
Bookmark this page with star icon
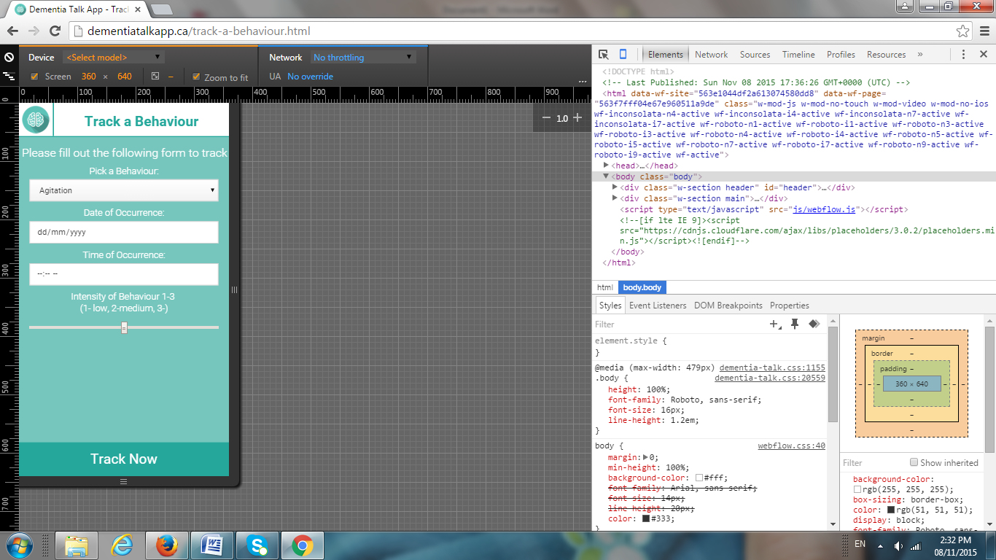(x=963, y=31)
